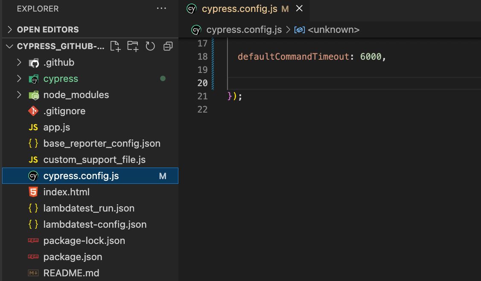The height and width of the screenshot is (281, 481).
Task: Click the npm icon beside package.json
Action: pos(33,257)
